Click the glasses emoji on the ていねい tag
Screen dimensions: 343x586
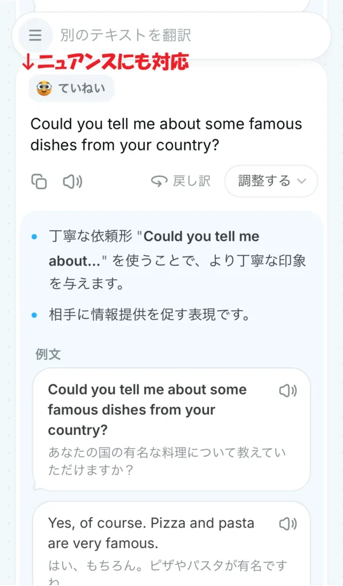pos(44,89)
